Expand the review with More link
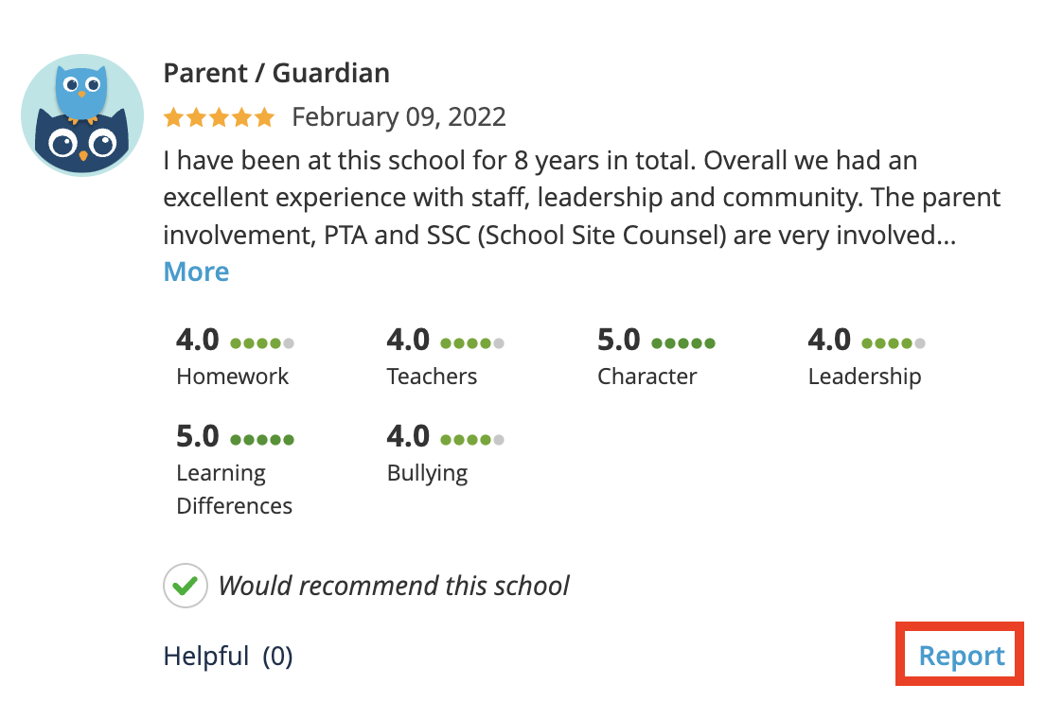Image resolution: width=1045 pixels, height=719 pixels. click(x=196, y=272)
